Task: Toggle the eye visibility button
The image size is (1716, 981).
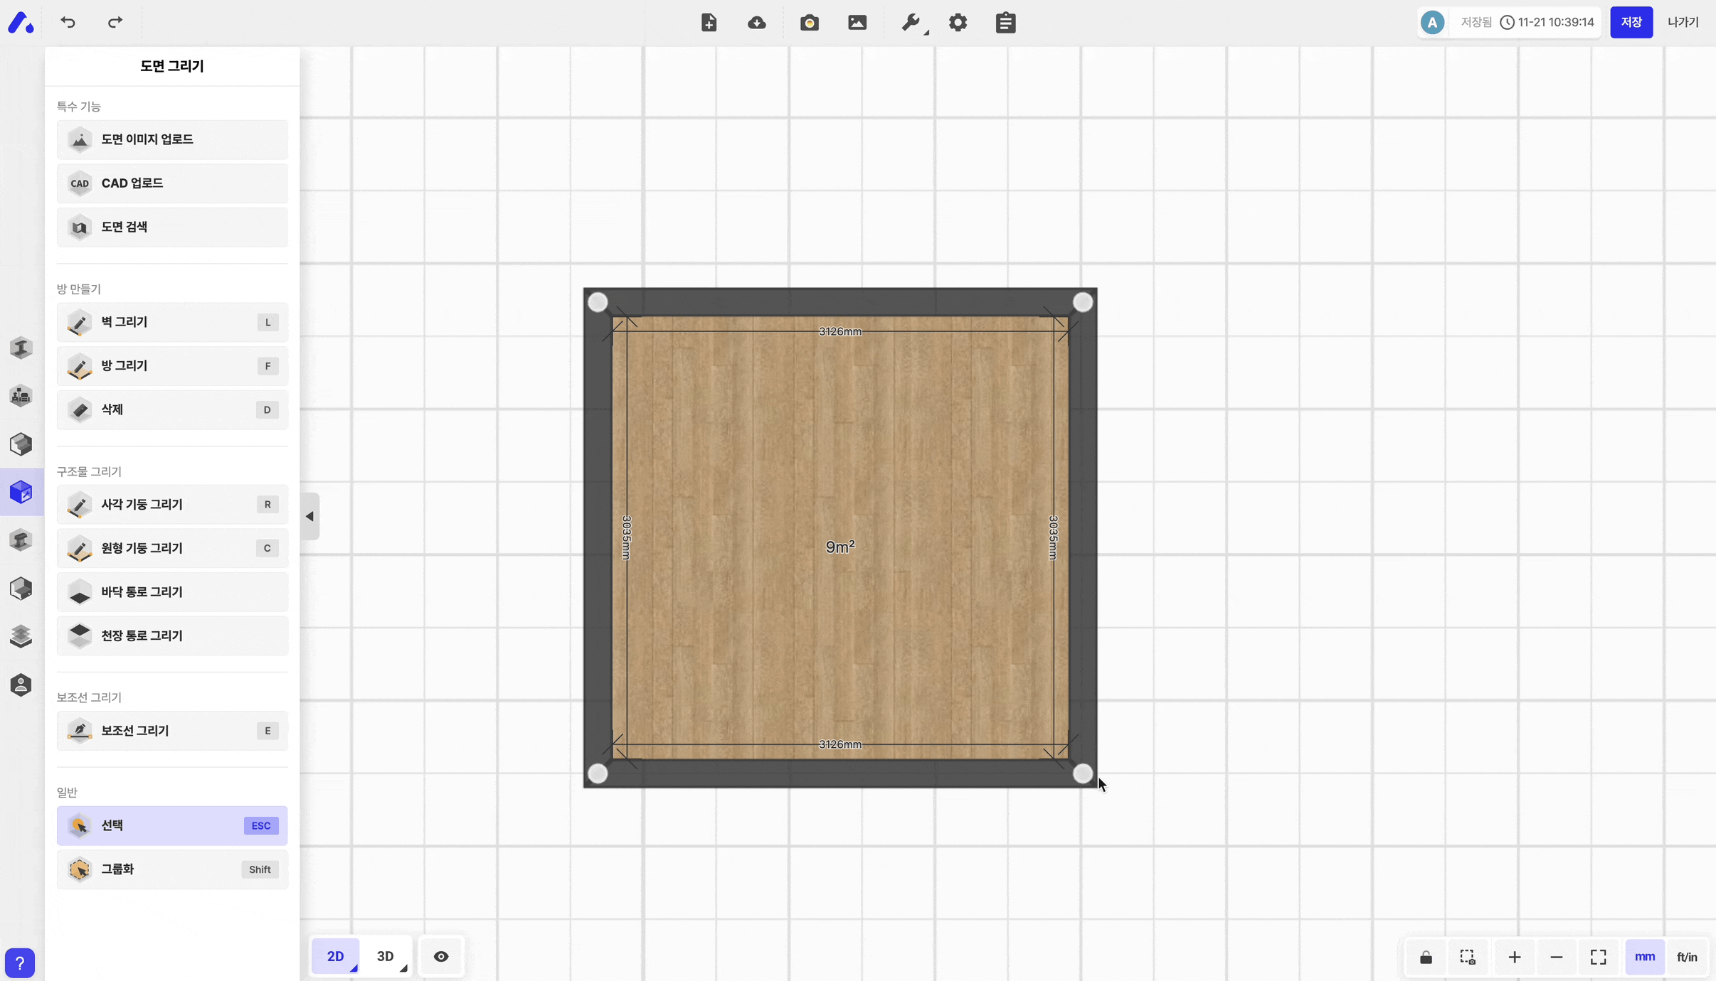Action: [x=441, y=956]
